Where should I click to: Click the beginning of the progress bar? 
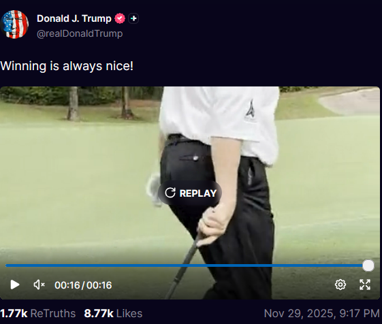7,265
